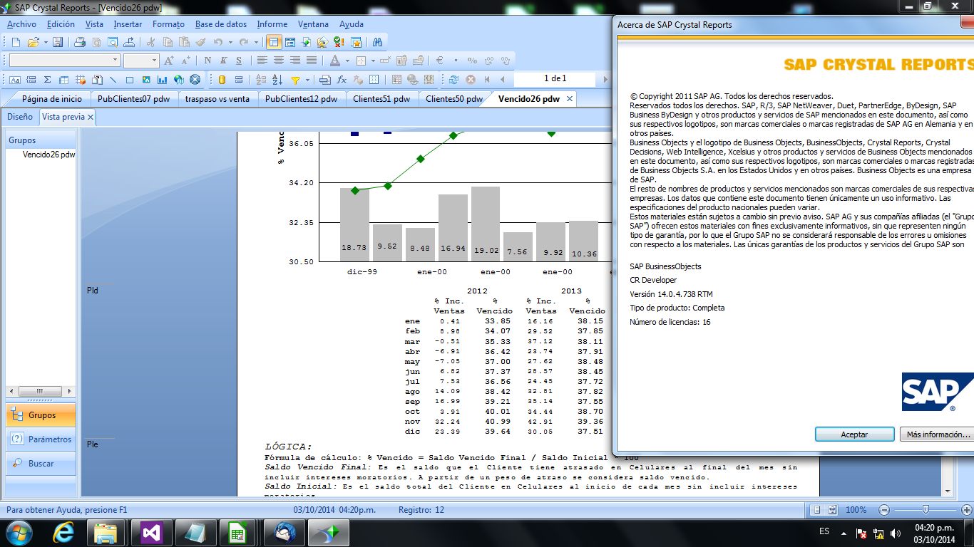
Task: Click the Open file folder icon
Action: [x=33, y=42]
